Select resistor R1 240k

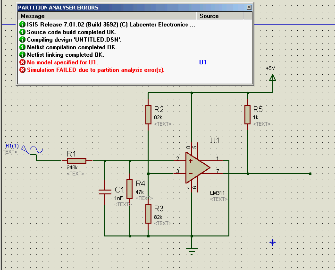[x=77, y=161]
